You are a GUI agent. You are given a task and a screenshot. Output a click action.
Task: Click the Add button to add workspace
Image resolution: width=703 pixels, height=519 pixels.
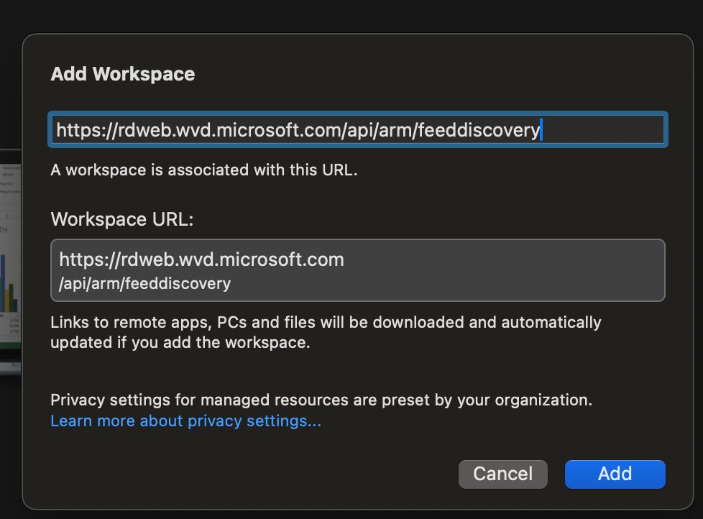(x=615, y=474)
